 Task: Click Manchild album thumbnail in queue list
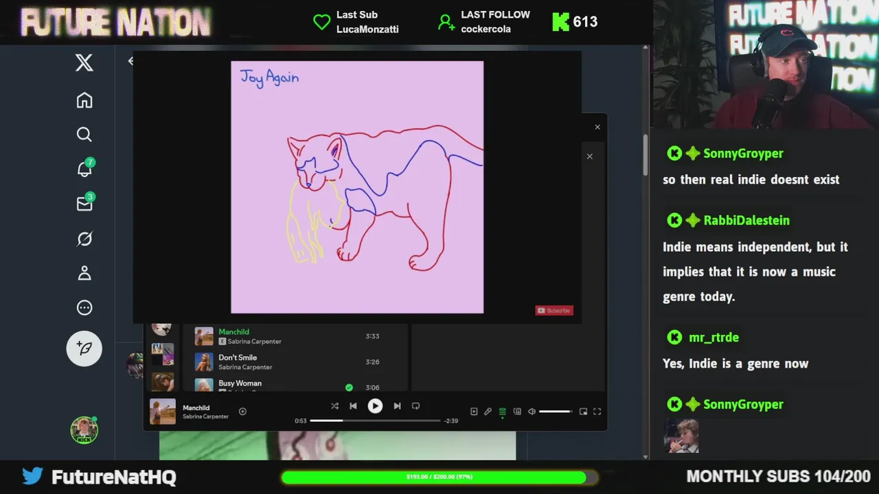pyautogui.click(x=204, y=336)
